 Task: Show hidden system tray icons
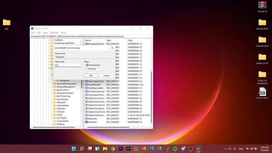click(x=225, y=149)
